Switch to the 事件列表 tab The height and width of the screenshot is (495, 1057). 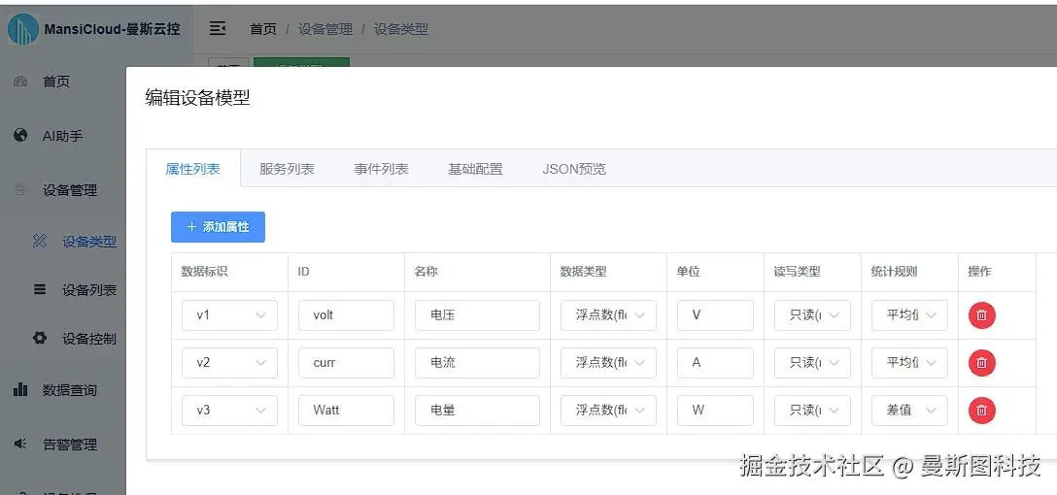tap(381, 168)
